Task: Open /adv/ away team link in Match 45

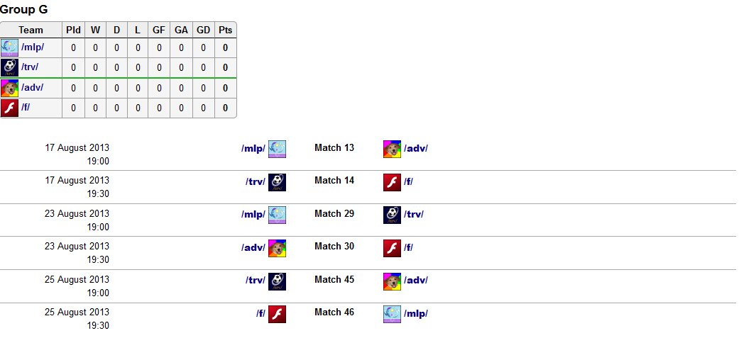Action: point(416,280)
